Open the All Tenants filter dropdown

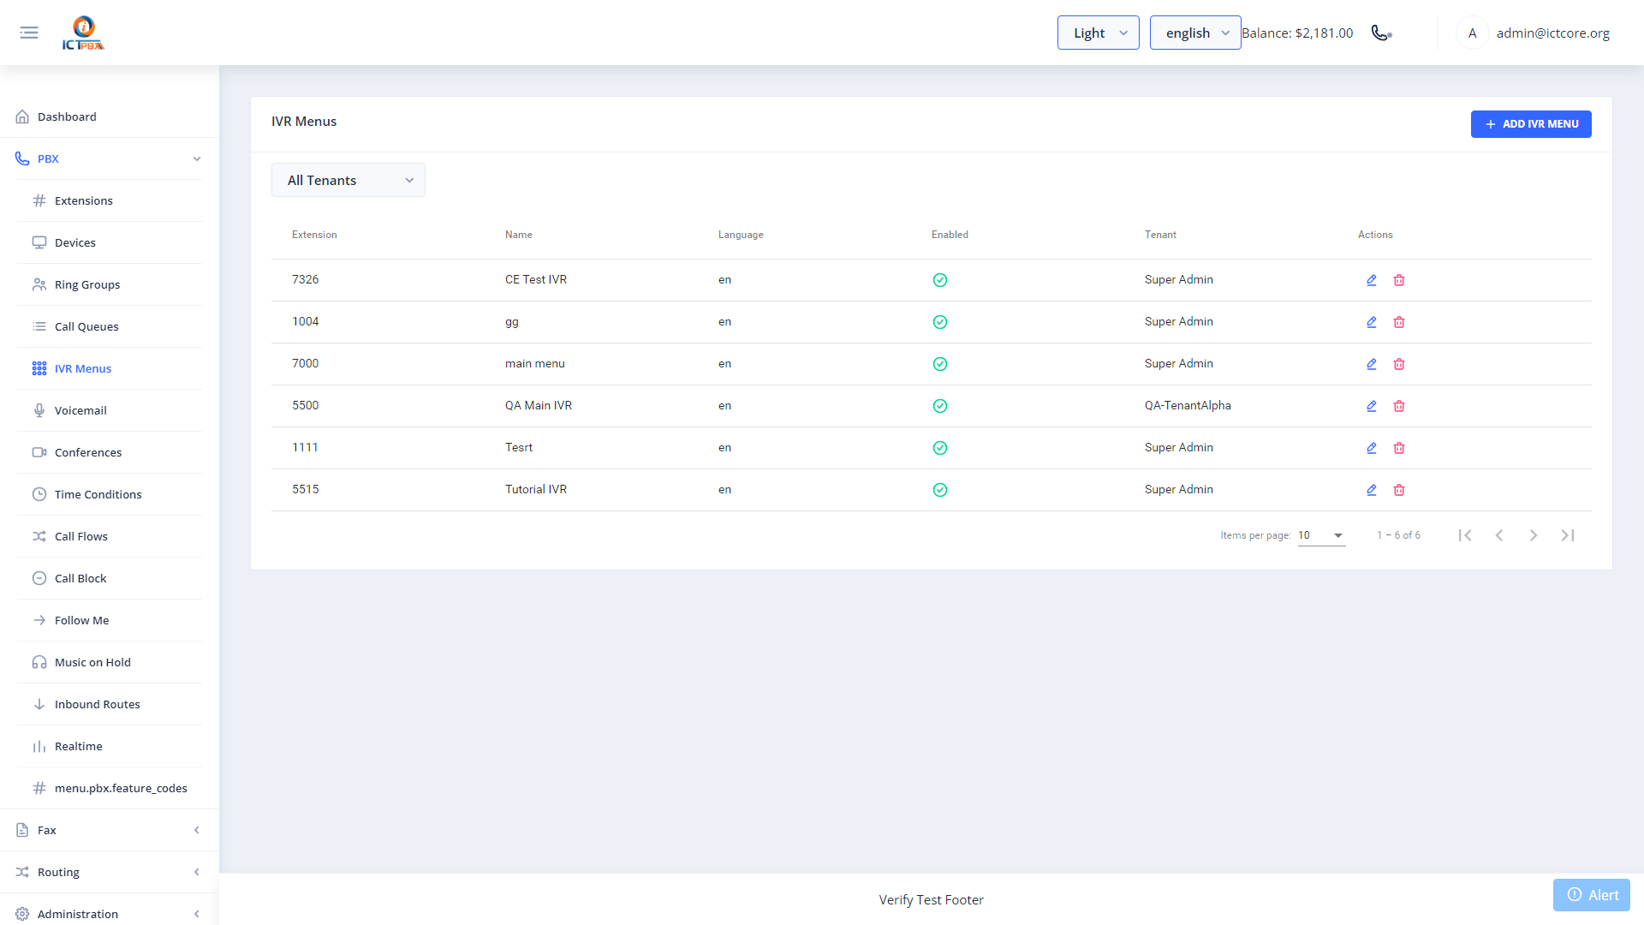click(x=348, y=180)
